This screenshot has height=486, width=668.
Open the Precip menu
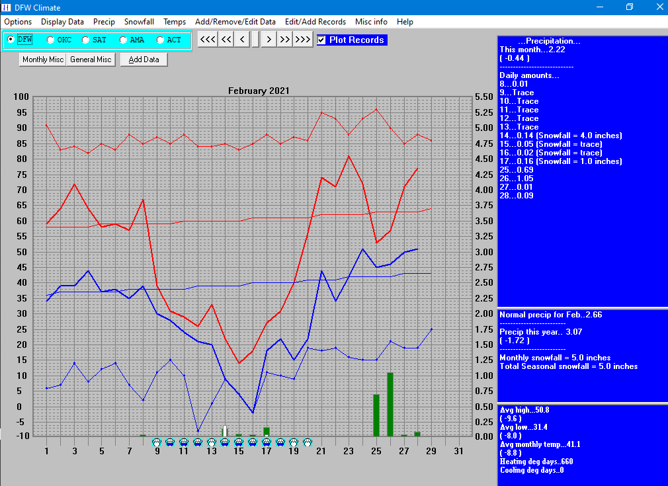pyautogui.click(x=104, y=22)
